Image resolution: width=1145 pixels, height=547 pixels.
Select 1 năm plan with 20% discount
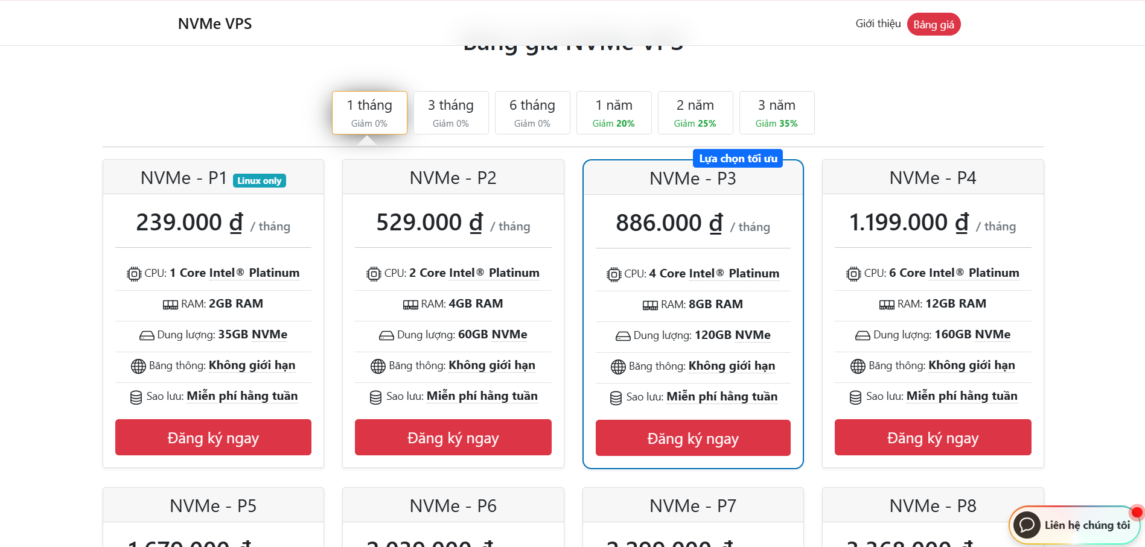[x=614, y=113]
